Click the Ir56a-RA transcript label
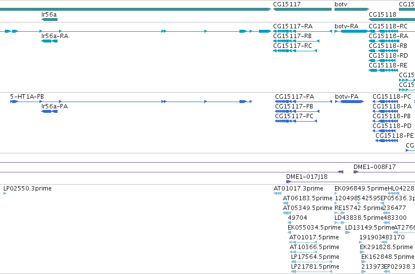 pos(55,36)
